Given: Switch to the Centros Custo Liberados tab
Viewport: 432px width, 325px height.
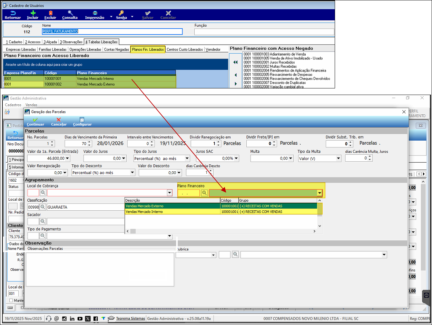Looking at the screenshot, I should point(185,50).
